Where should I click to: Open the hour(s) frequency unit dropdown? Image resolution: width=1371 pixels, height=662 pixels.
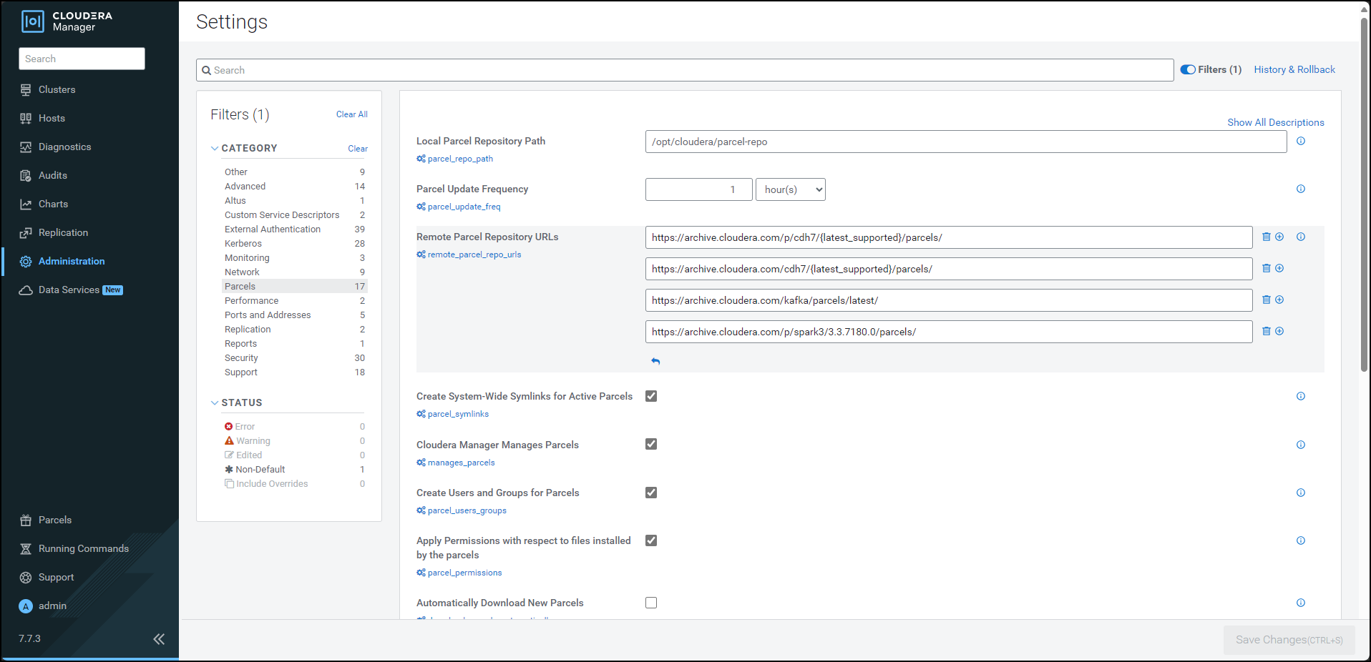[x=790, y=189]
